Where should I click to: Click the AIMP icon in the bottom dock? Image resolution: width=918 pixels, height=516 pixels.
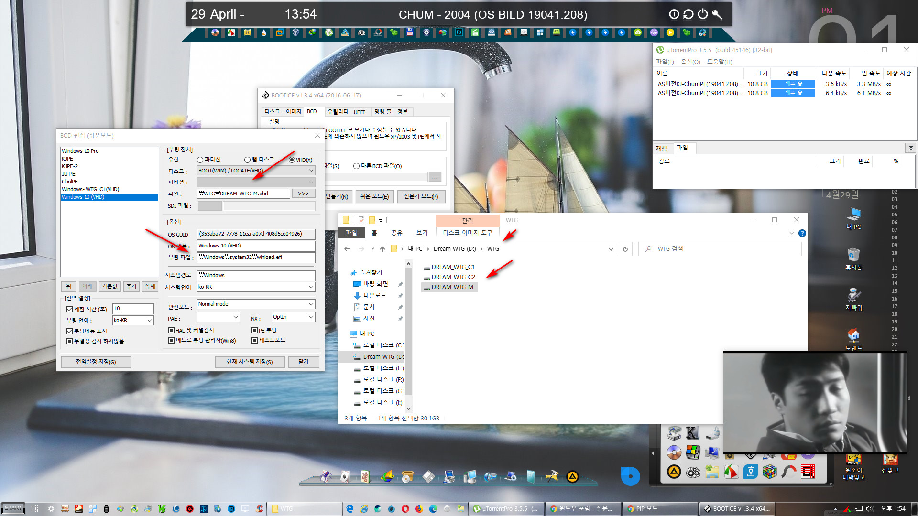[x=572, y=476]
